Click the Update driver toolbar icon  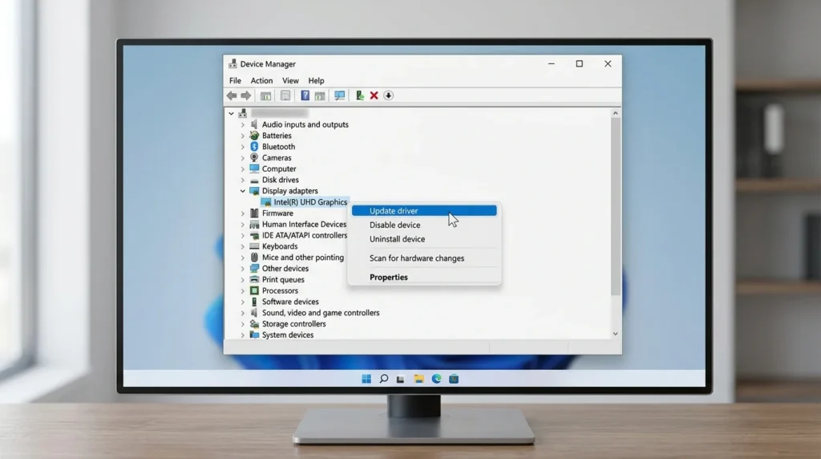[360, 95]
